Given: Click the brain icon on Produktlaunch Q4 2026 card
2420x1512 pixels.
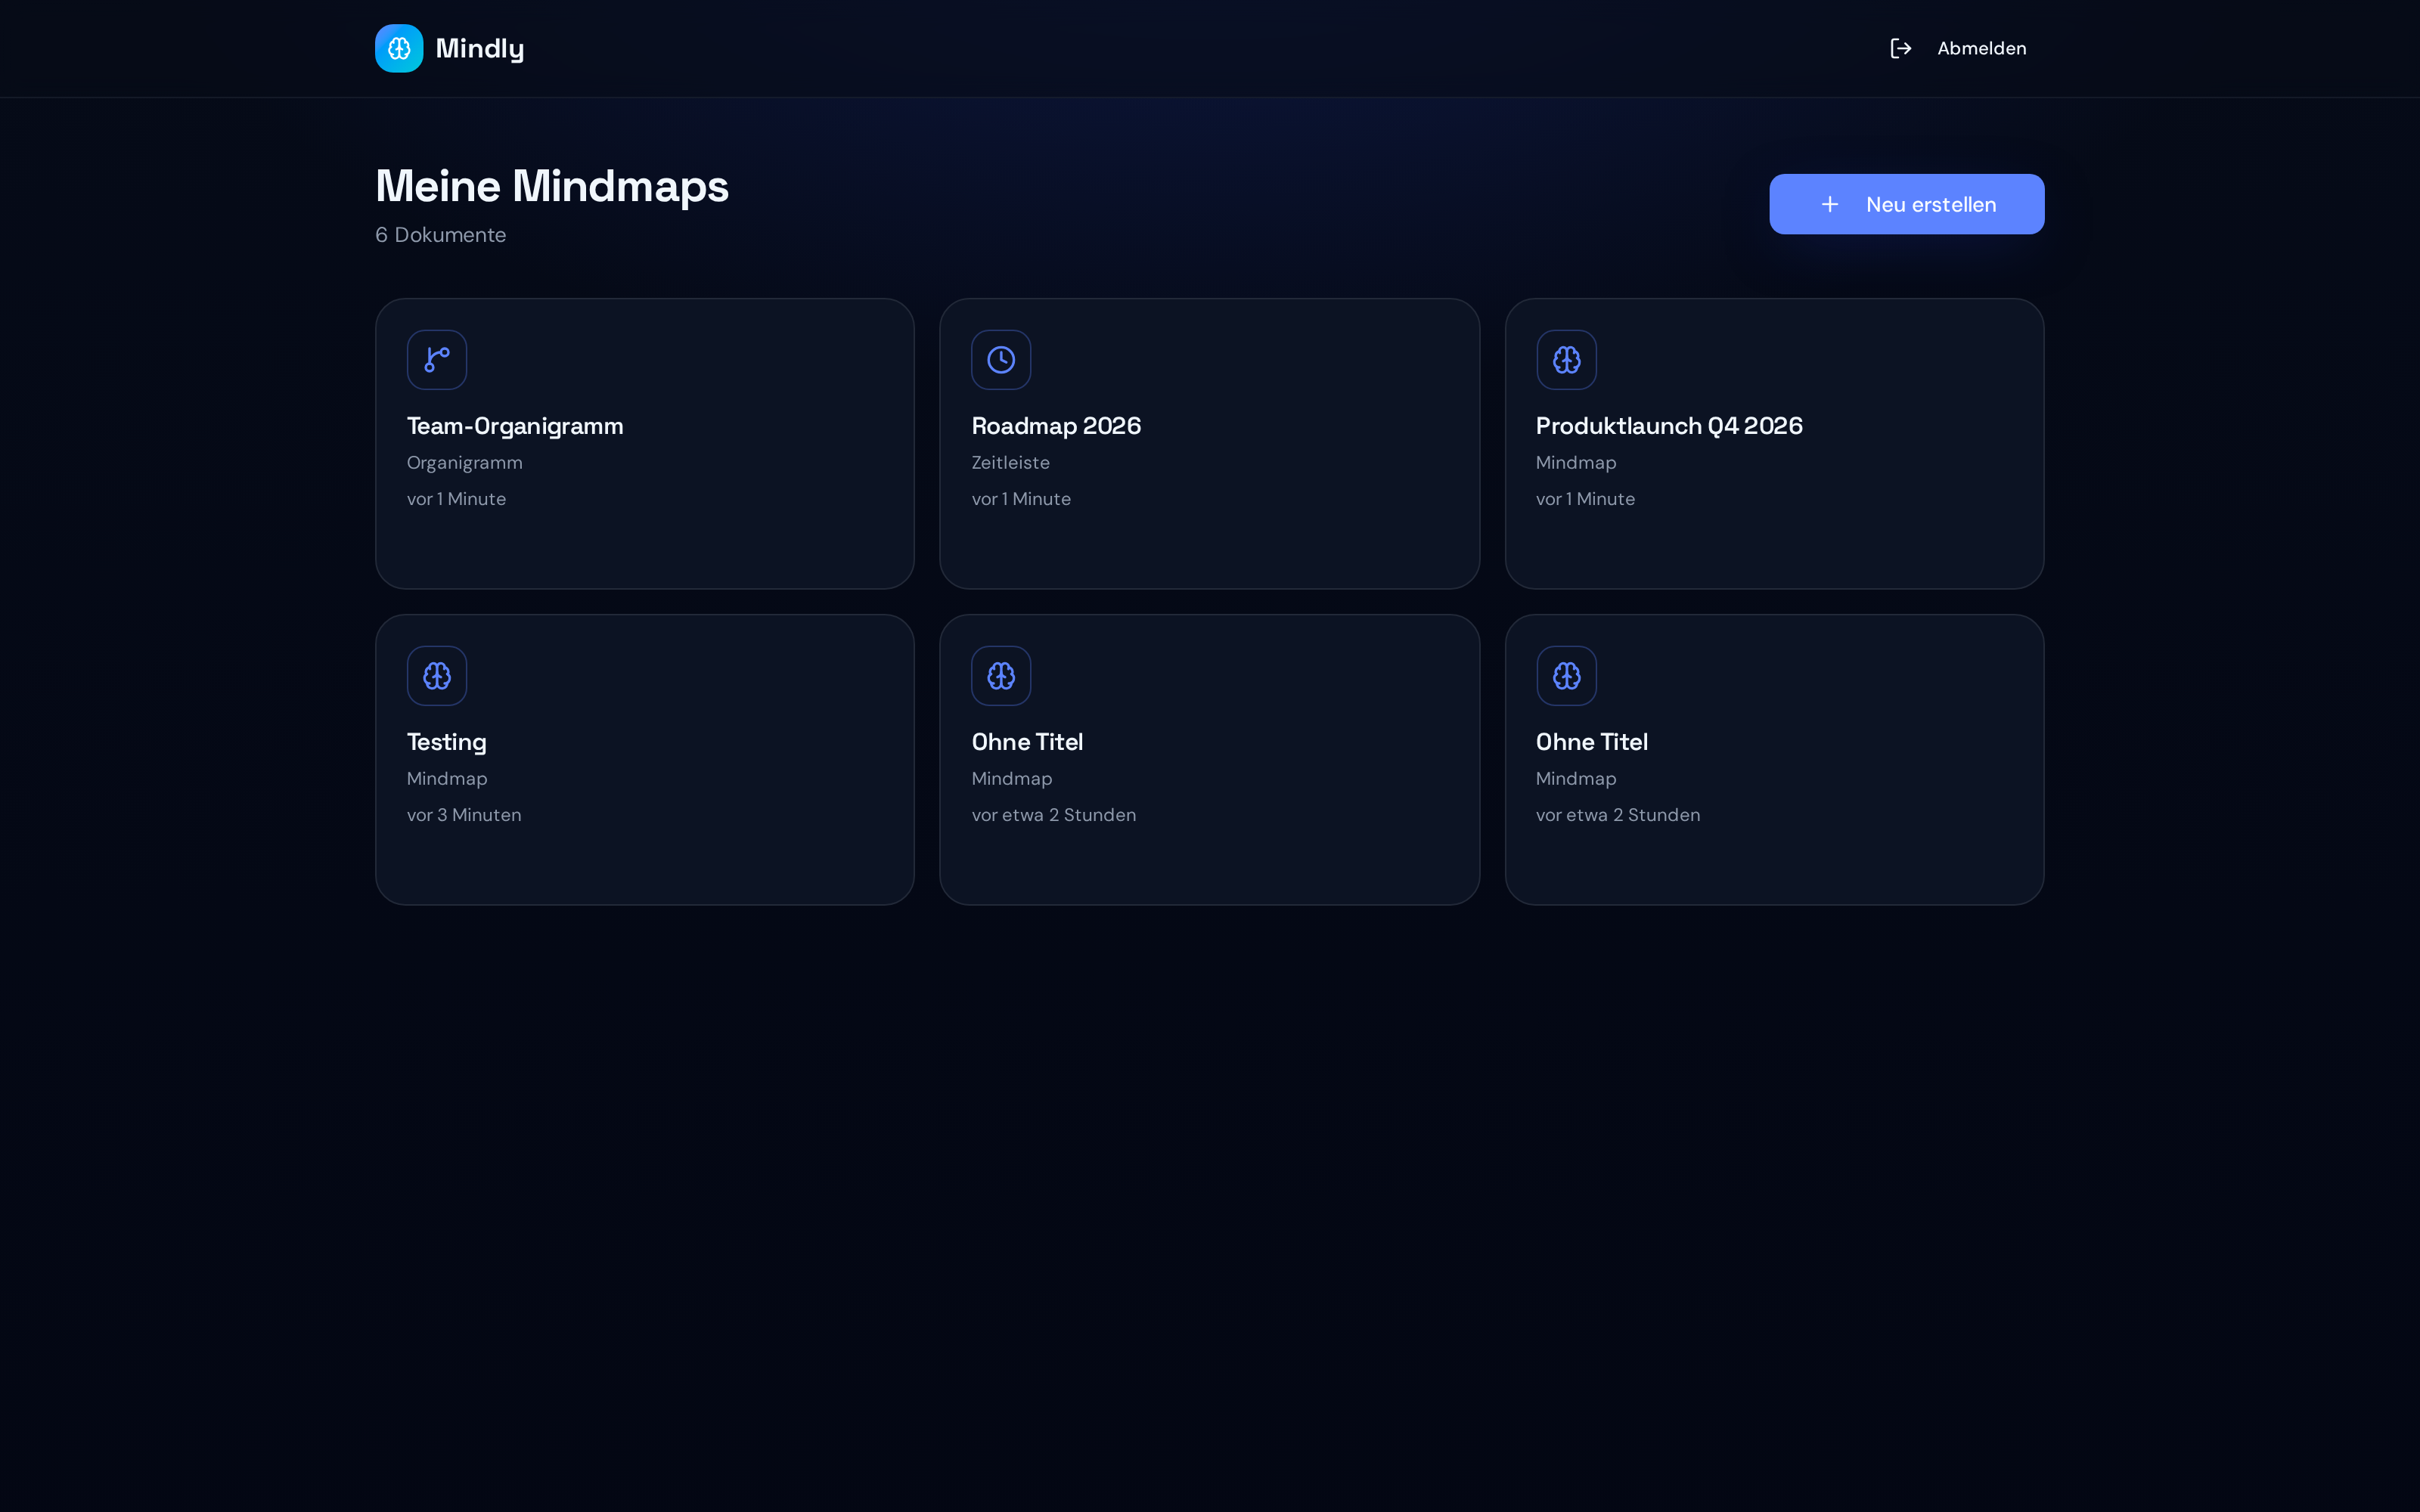Looking at the screenshot, I should pyautogui.click(x=1566, y=360).
